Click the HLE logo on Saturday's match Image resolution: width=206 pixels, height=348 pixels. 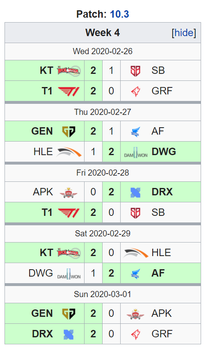(136, 253)
